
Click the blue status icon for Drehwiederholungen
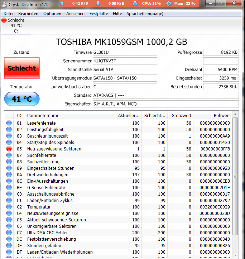(9, 174)
